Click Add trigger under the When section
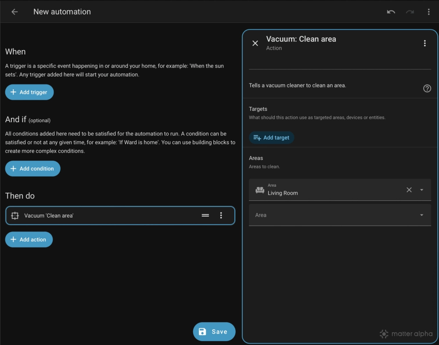The height and width of the screenshot is (345, 439). coord(29,92)
